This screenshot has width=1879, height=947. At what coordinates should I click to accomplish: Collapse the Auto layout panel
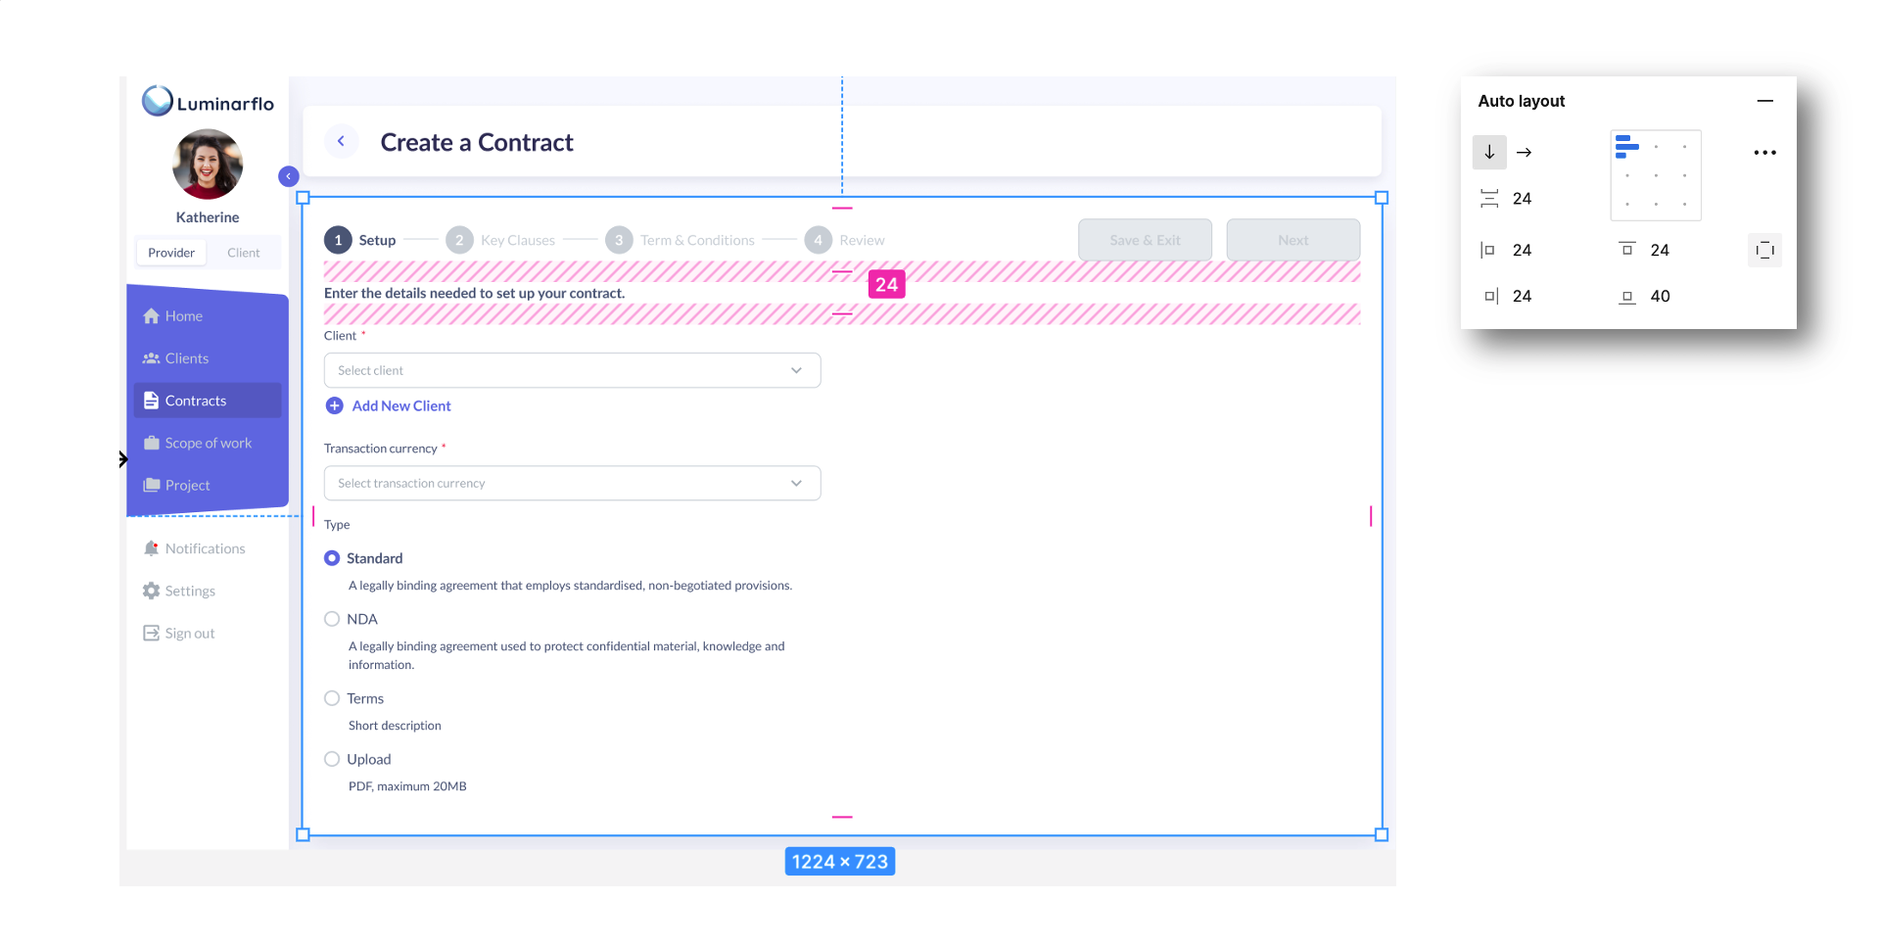1764,101
